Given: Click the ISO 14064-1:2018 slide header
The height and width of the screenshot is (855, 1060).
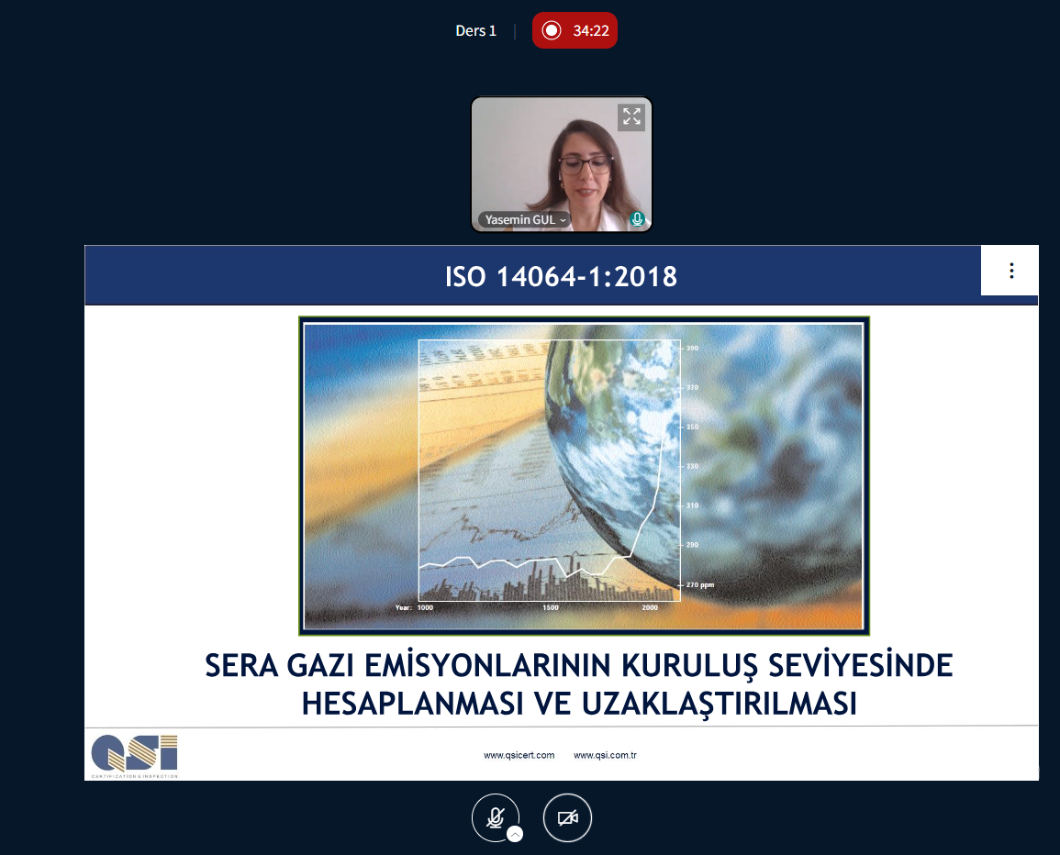Looking at the screenshot, I should click(x=561, y=276).
